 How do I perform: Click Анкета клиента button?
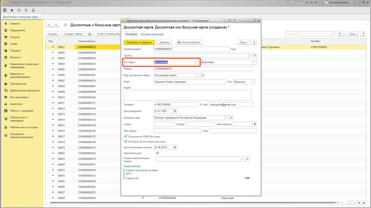[x=189, y=42]
